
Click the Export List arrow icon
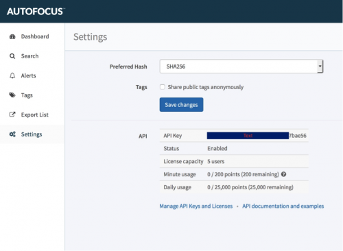(x=12, y=115)
